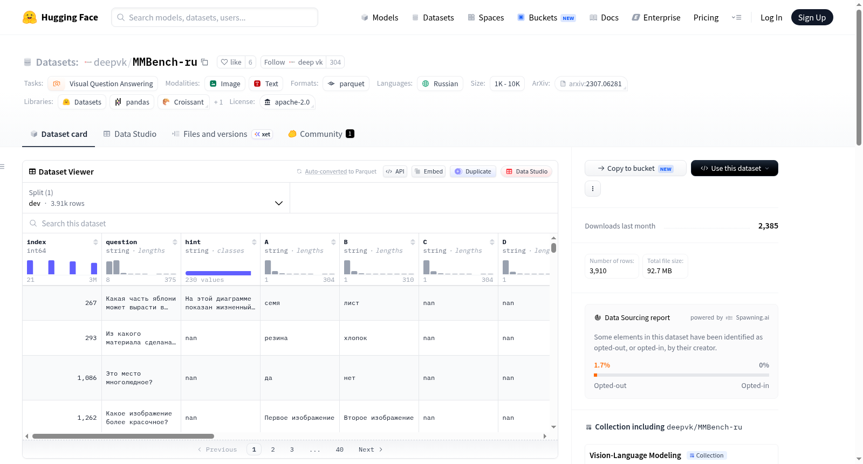Open Buckets in the top navigation
The width and height of the screenshot is (863, 464).
pyautogui.click(x=546, y=17)
